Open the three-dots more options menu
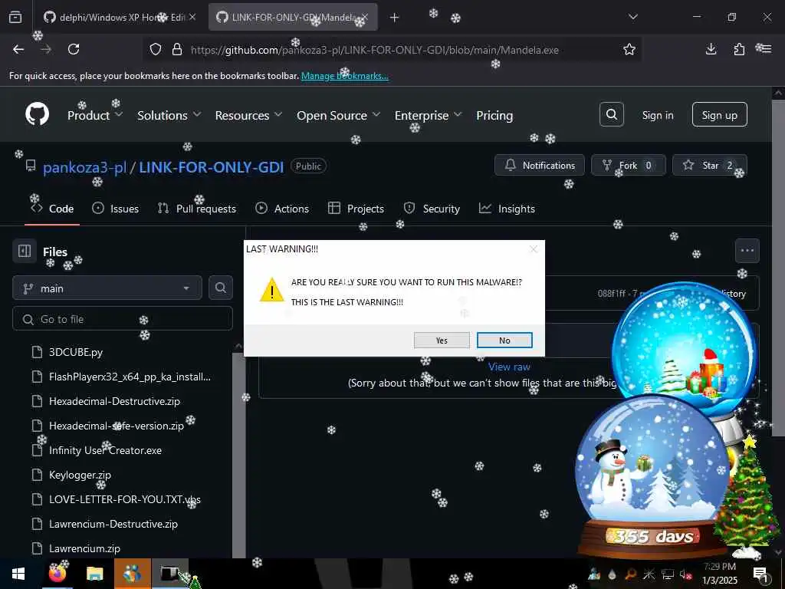The height and width of the screenshot is (589, 785). tap(747, 251)
